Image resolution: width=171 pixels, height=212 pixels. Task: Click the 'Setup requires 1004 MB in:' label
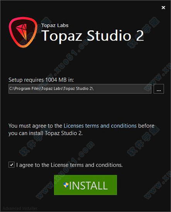click(41, 80)
